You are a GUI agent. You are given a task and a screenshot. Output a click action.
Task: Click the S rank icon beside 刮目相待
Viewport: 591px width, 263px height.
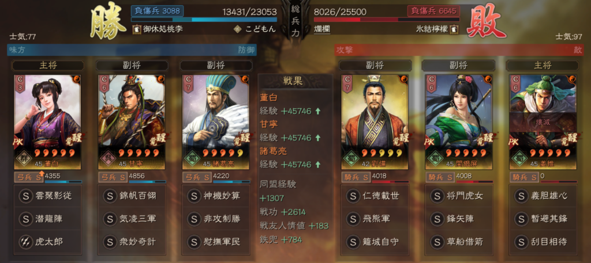click(521, 242)
